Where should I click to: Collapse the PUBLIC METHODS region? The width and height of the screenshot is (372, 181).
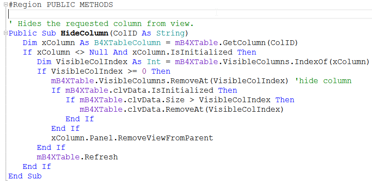(x=5, y=5)
